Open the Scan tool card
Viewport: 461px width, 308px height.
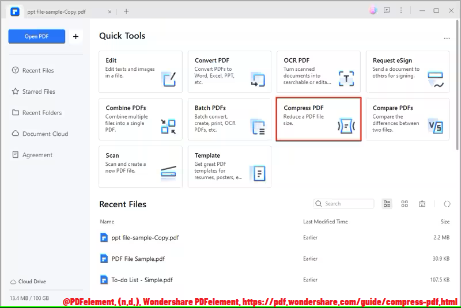point(141,167)
